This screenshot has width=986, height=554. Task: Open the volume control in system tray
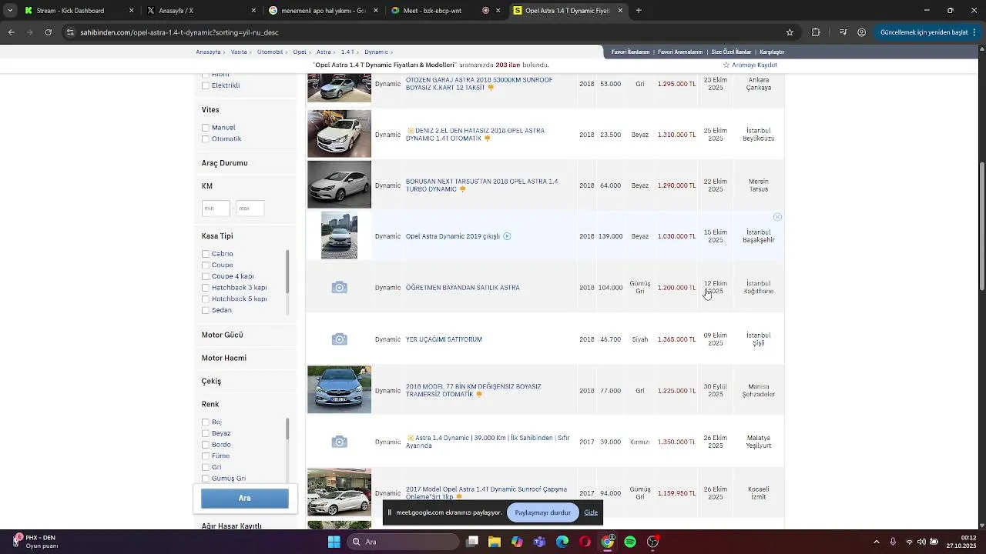click(x=921, y=542)
